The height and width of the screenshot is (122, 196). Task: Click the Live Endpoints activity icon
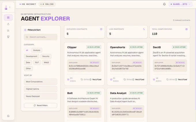144,29
